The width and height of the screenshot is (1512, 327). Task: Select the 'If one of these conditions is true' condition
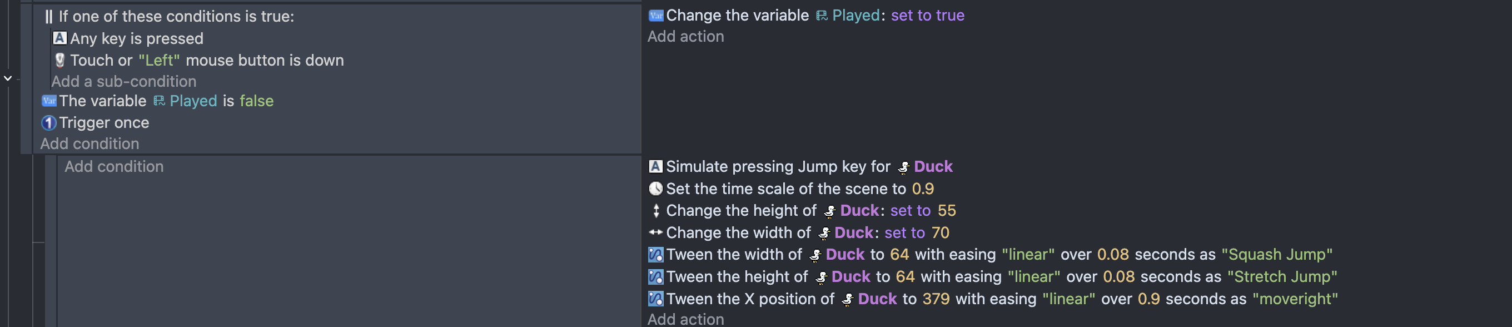click(x=176, y=17)
